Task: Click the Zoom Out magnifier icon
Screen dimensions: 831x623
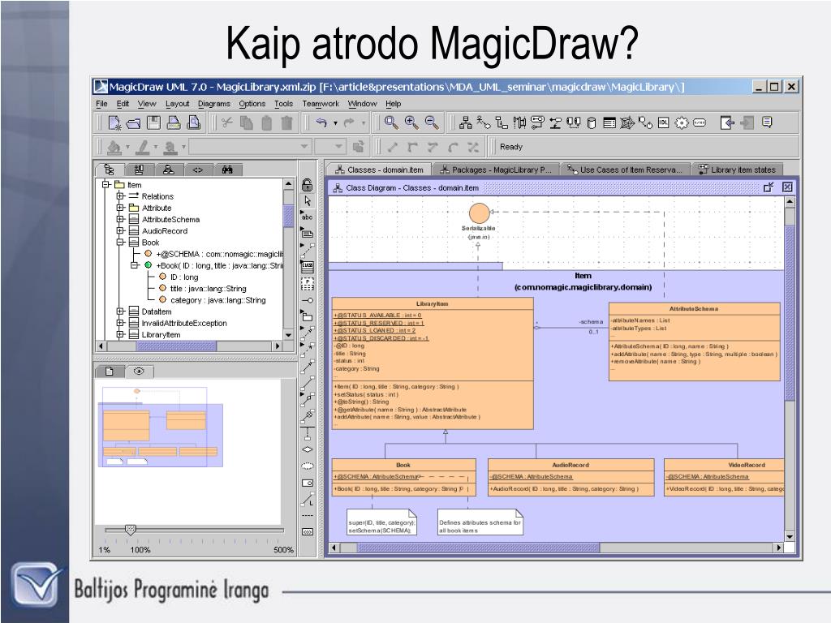Action: click(432, 122)
